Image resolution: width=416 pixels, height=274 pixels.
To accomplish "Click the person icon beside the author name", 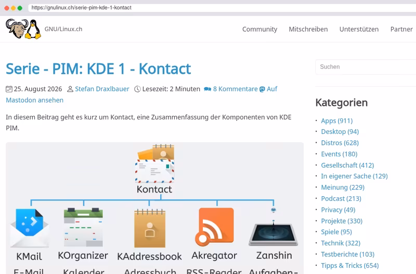I will [x=70, y=89].
